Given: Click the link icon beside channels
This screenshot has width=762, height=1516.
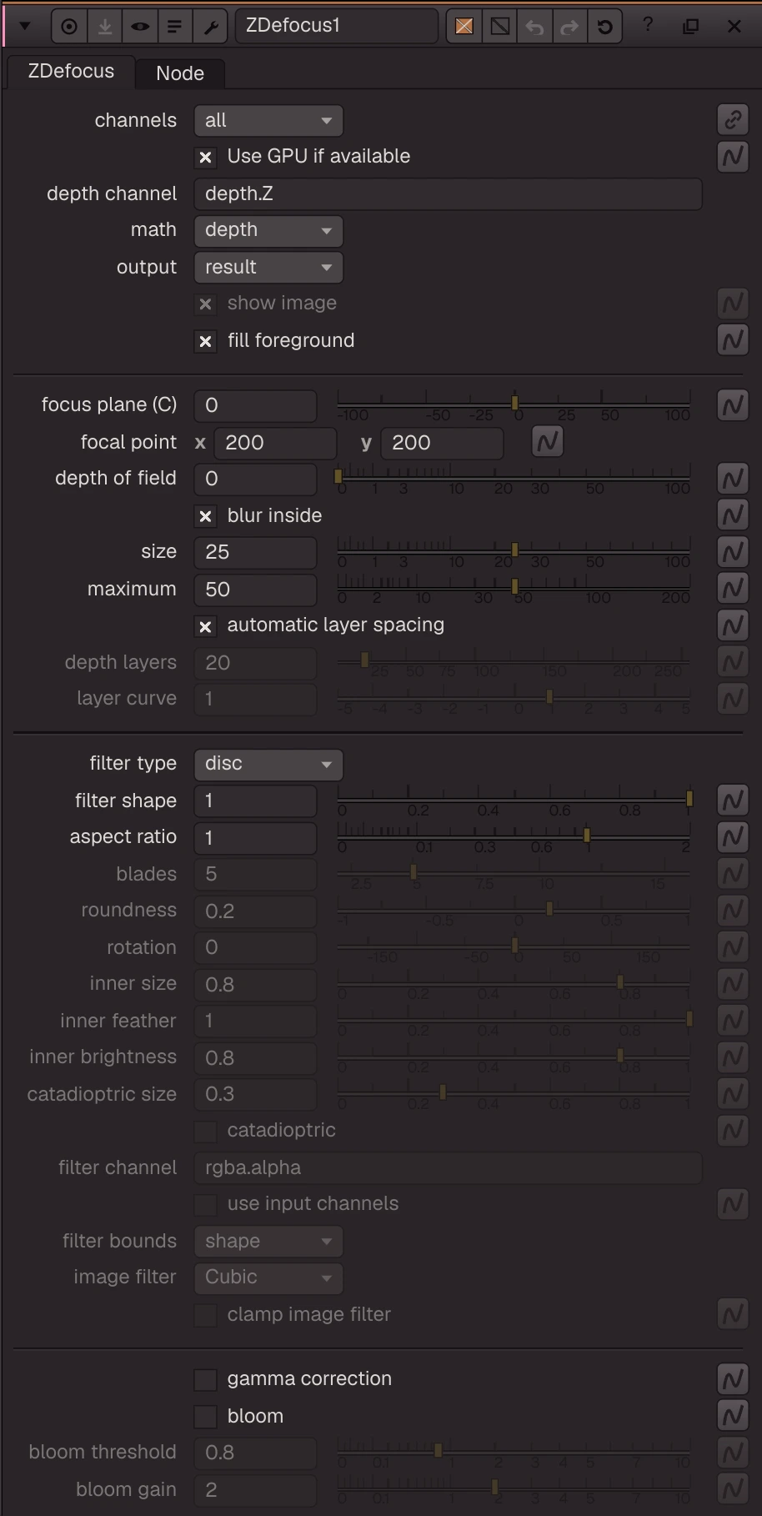Looking at the screenshot, I should tap(733, 120).
